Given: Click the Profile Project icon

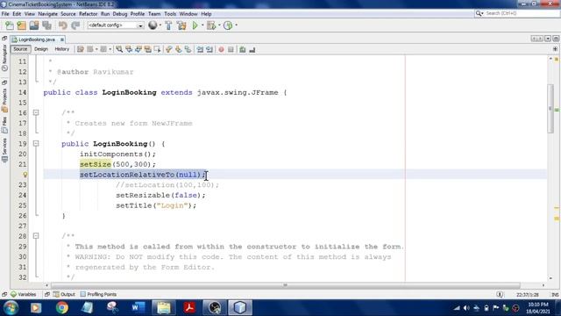Looking at the screenshot, I should [228, 25].
